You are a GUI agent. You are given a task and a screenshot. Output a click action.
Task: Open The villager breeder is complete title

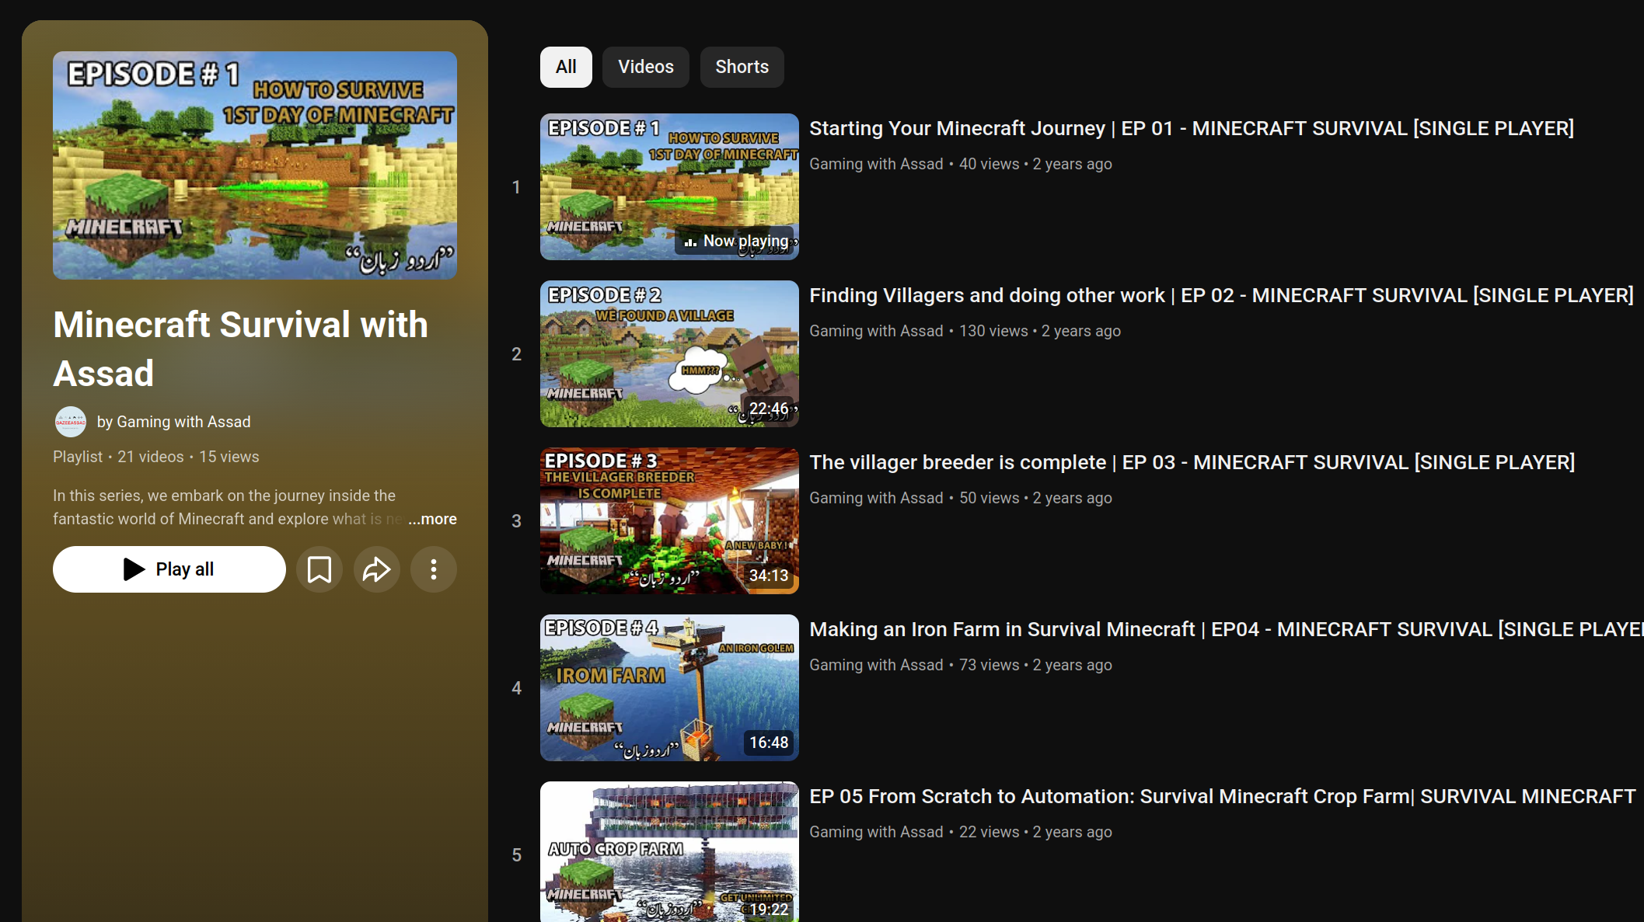pyautogui.click(x=1192, y=462)
